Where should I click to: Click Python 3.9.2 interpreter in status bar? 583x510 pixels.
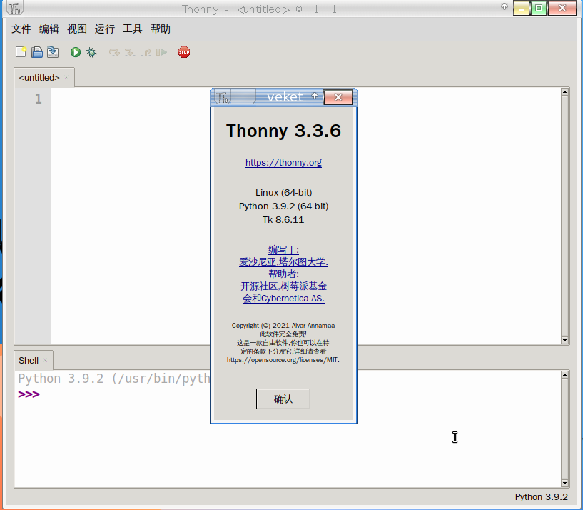click(x=541, y=497)
